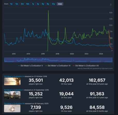This screenshot has height=115, width=118.
Task: Toggle Civilization VI series in legend
Action: pos(58,66)
